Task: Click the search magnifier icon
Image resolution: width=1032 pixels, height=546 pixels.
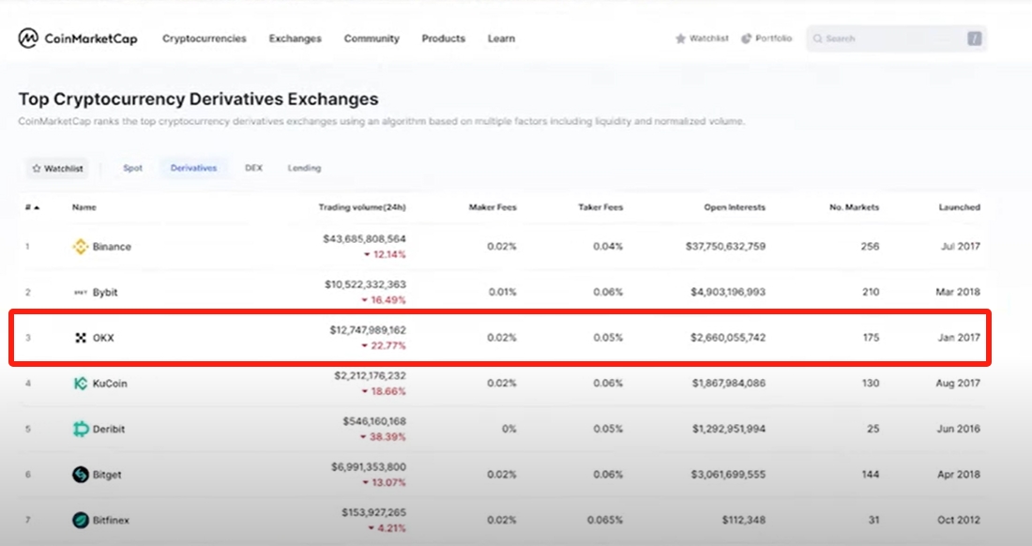Action: pyautogui.click(x=817, y=38)
